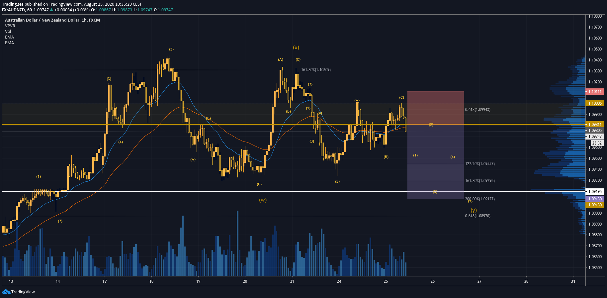The height and width of the screenshot is (298, 607).
Task: Click date 26 on the time axis
Action: [x=432, y=281]
